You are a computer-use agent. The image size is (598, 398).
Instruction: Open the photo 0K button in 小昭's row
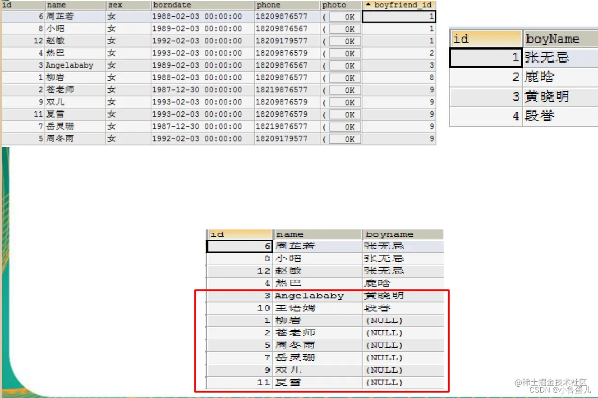click(345, 29)
